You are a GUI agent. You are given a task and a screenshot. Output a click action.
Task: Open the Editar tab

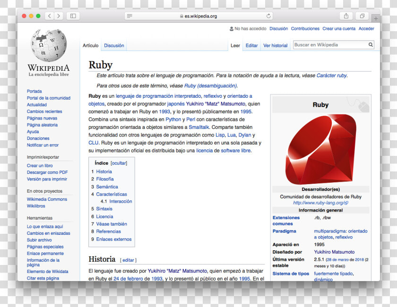[x=251, y=45]
